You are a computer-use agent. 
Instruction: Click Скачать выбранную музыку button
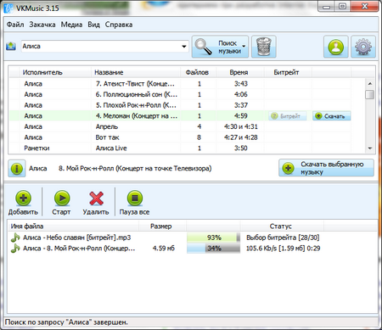pyautogui.click(x=326, y=168)
